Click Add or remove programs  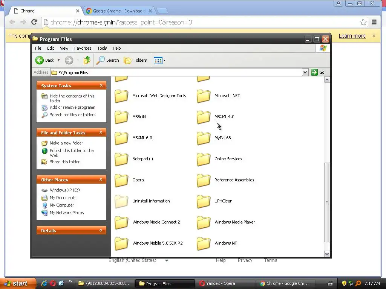click(72, 107)
